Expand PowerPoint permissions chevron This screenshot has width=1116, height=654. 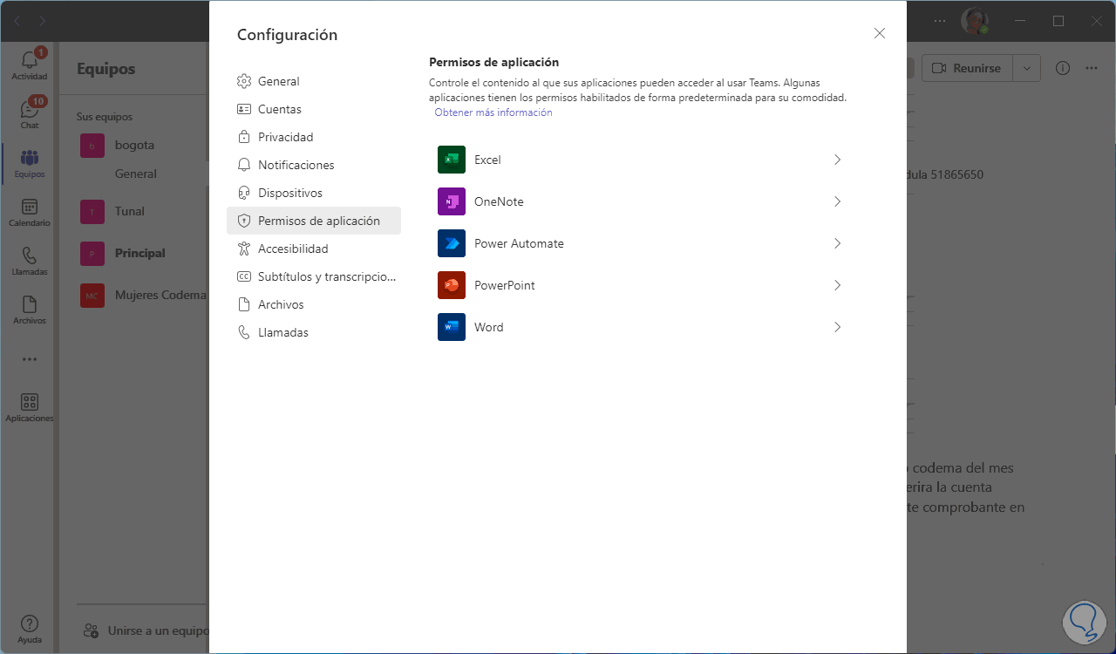click(837, 285)
